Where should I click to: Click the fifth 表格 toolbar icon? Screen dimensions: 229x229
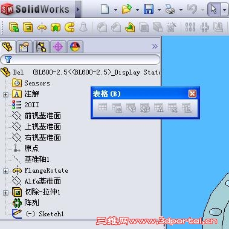coord(159,107)
